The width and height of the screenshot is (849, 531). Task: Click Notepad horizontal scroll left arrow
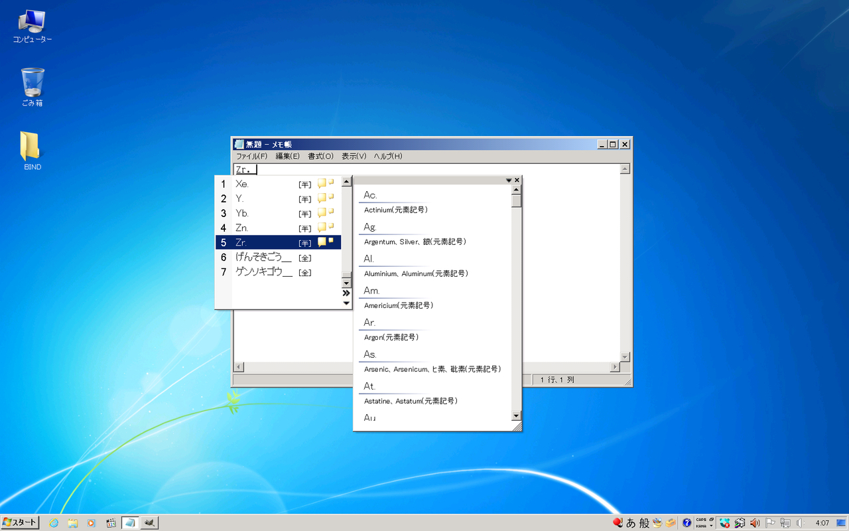pos(239,367)
